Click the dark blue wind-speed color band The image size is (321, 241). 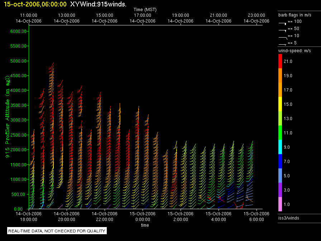click(280, 161)
